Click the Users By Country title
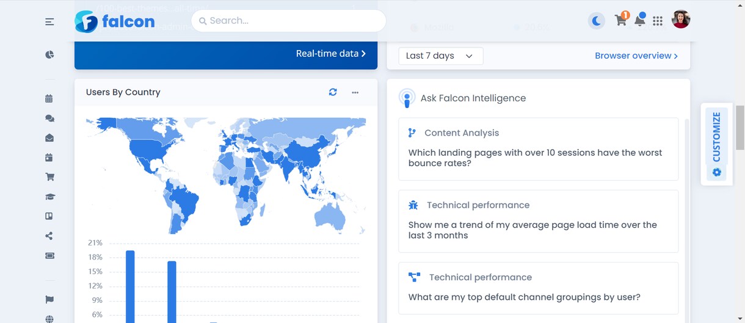The width and height of the screenshot is (745, 323). (123, 92)
